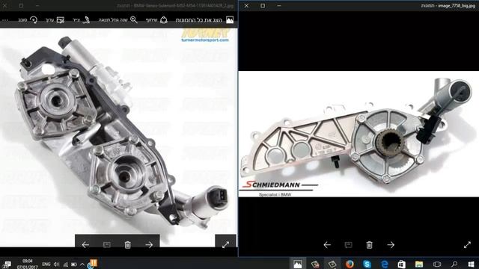Toggle fullscreen arrows in right window
This screenshot has width=479, height=269.
tap(467, 244)
